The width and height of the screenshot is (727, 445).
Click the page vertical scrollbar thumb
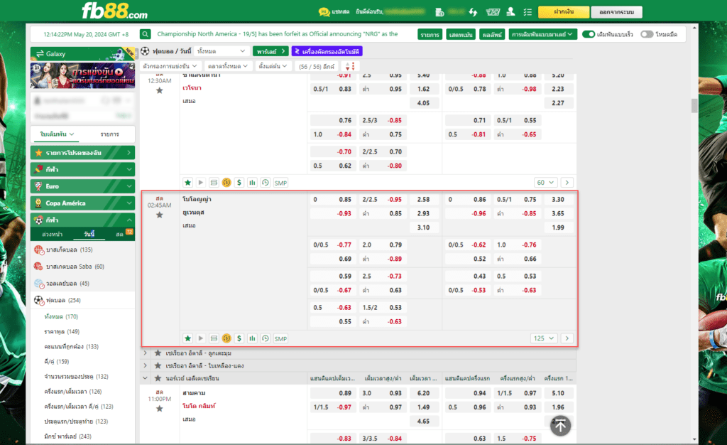[694, 106]
